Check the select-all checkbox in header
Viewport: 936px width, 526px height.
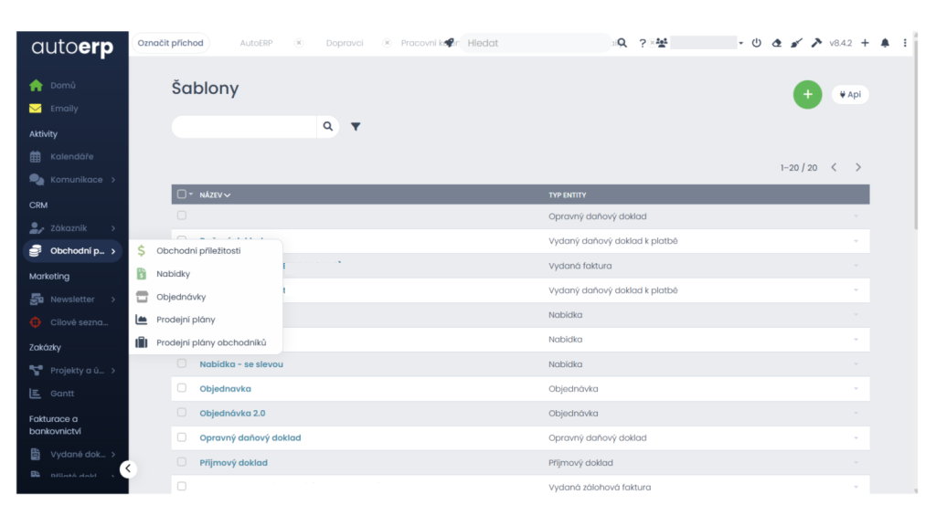point(182,195)
